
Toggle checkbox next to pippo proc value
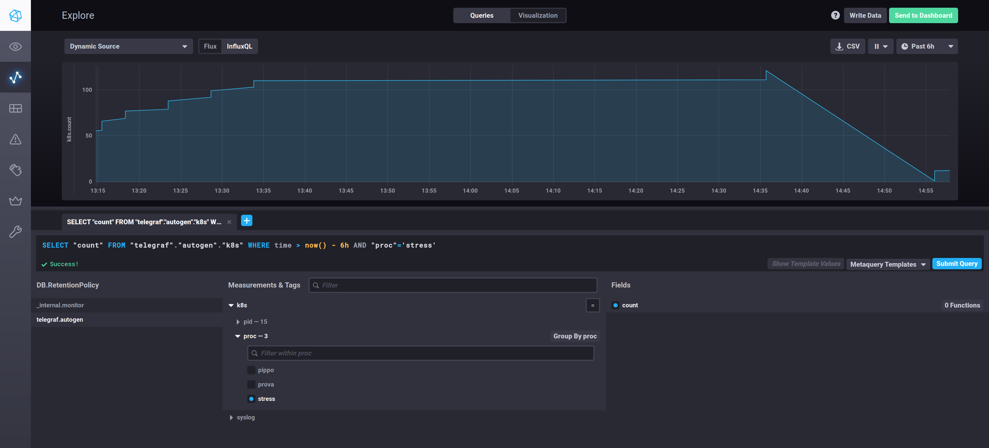pyautogui.click(x=251, y=370)
